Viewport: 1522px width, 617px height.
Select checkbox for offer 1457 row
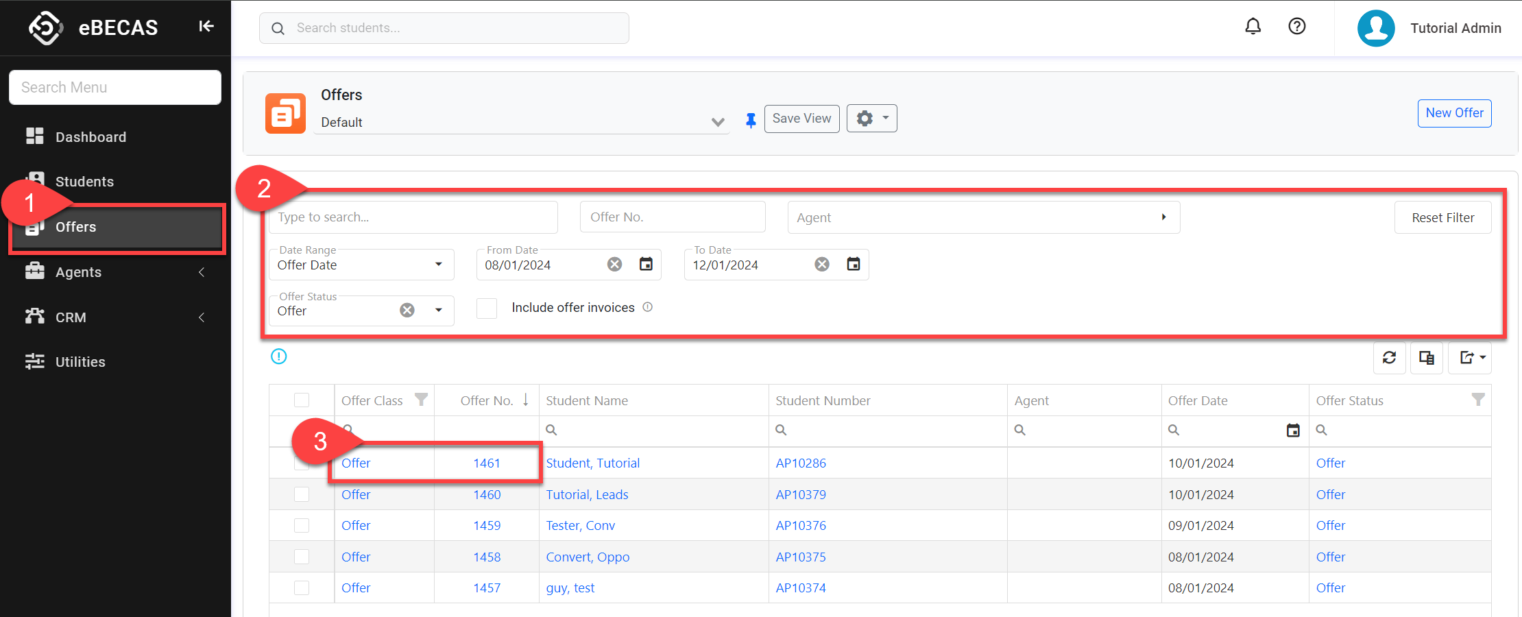(302, 588)
